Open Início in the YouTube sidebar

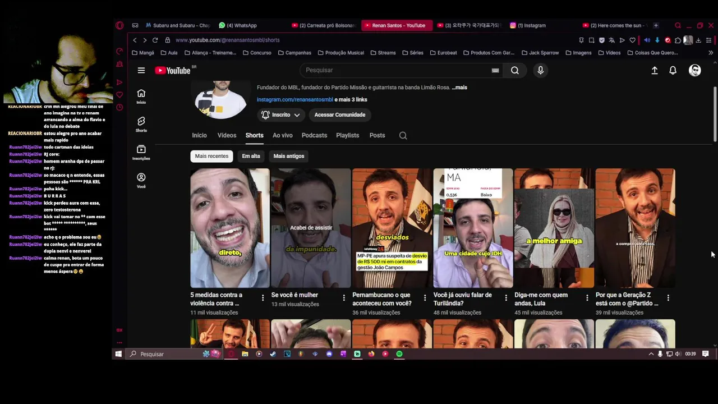pyautogui.click(x=141, y=96)
